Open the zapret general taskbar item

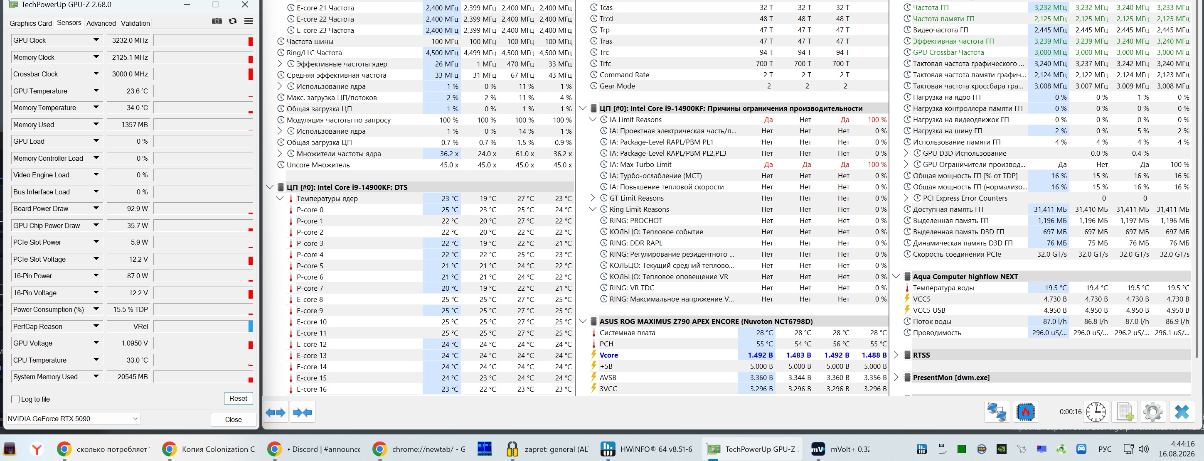point(548,449)
